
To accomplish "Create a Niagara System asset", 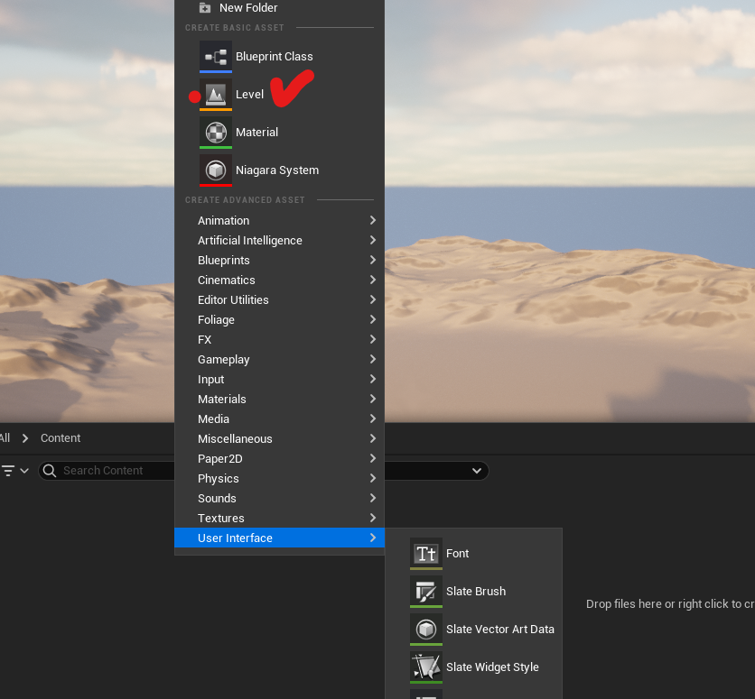I will [279, 170].
